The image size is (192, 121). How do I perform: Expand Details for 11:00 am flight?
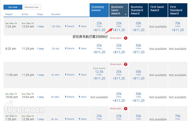[x=70, y=75]
